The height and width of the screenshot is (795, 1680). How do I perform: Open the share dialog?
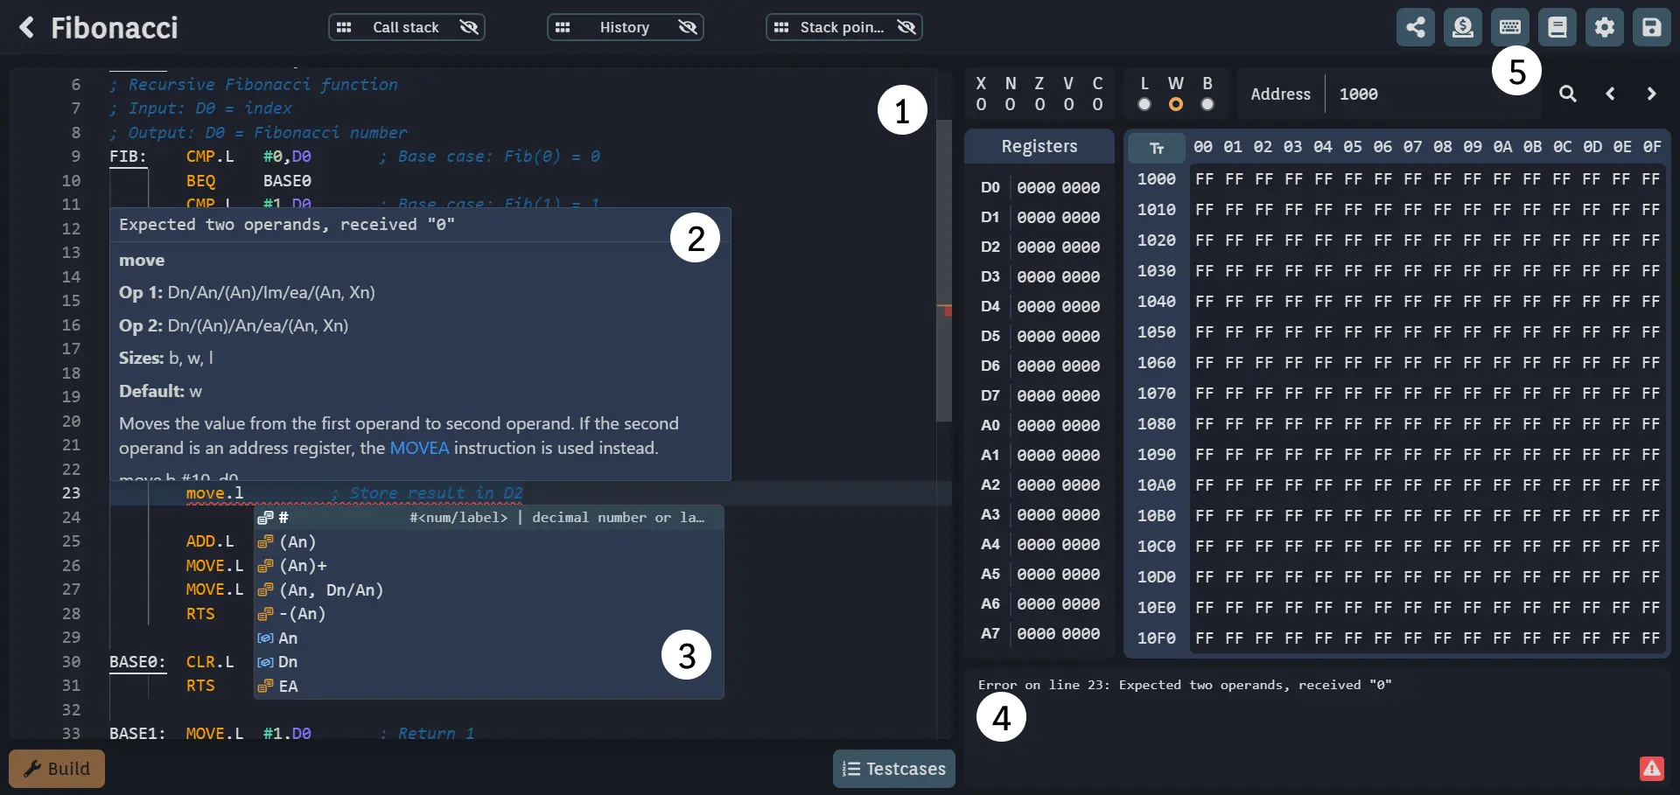point(1416,27)
